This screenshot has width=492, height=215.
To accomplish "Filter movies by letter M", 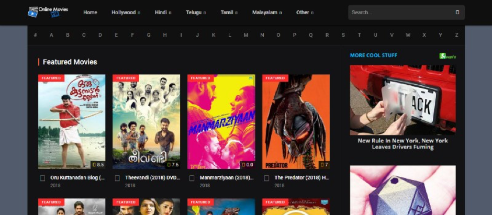I will 245,35.
